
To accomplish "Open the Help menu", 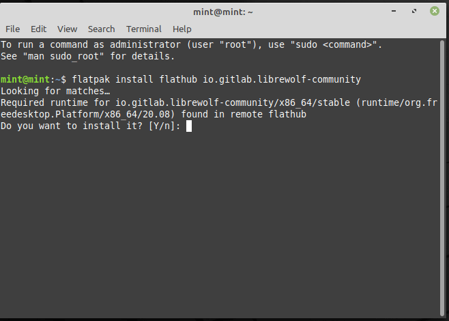I will [x=182, y=29].
